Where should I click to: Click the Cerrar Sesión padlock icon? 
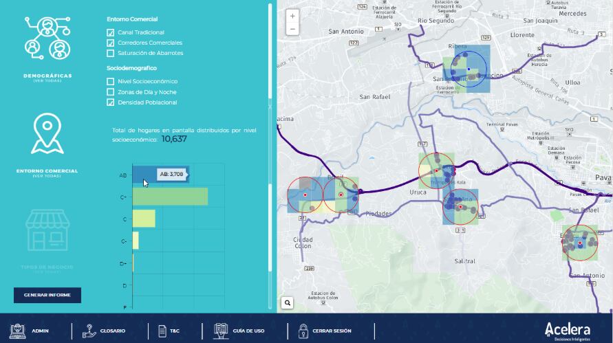(x=303, y=331)
